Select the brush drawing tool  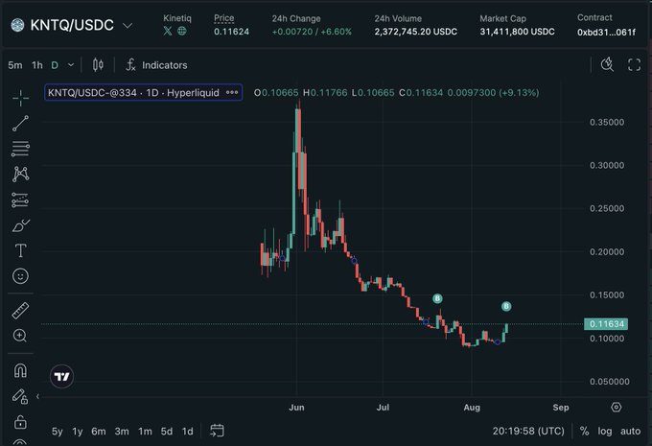point(20,225)
